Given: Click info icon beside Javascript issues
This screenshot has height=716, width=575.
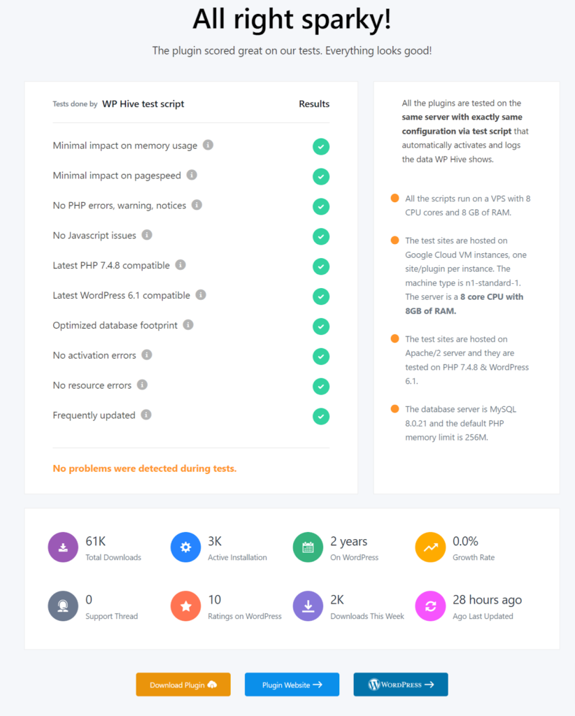Looking at the screenshot, I should [147, 235].
